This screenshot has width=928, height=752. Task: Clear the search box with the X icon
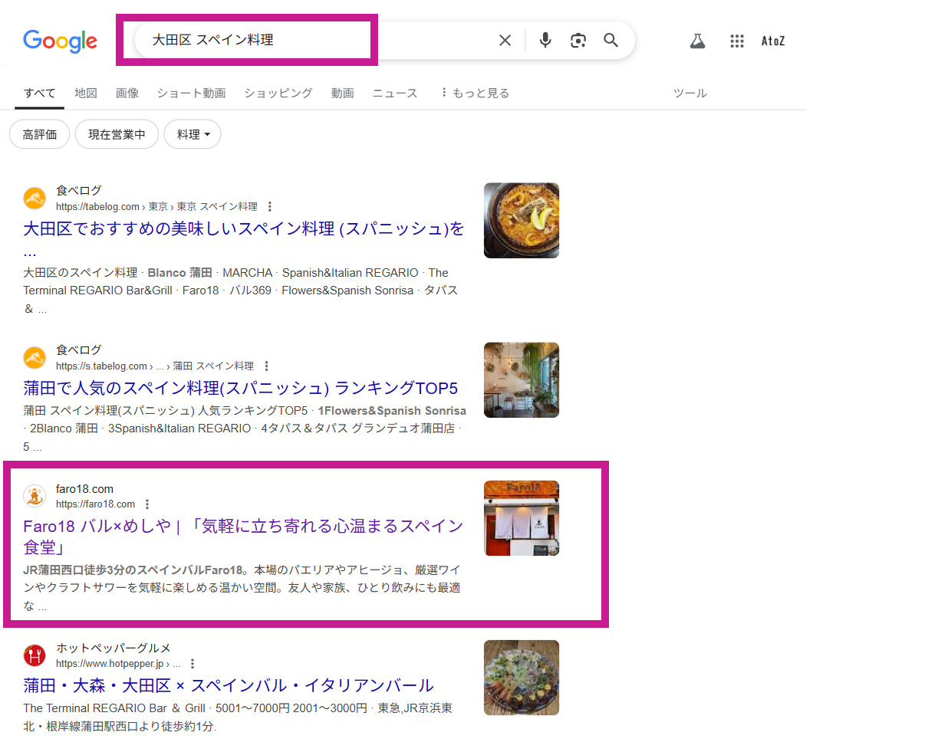(505, 41)
